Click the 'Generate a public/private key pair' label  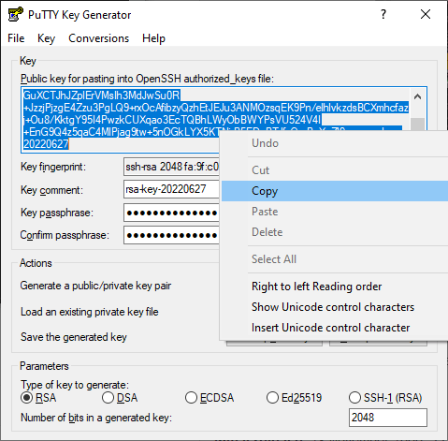tap(95, 286)
